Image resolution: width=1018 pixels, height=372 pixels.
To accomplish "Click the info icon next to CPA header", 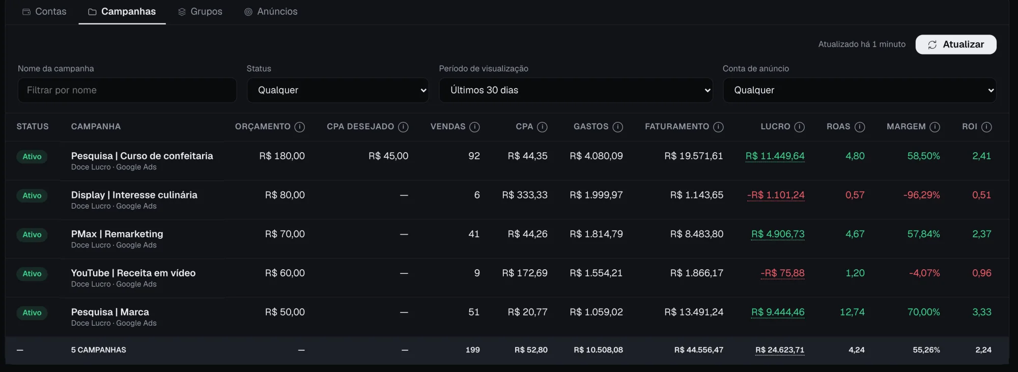I will click(542, 127).
